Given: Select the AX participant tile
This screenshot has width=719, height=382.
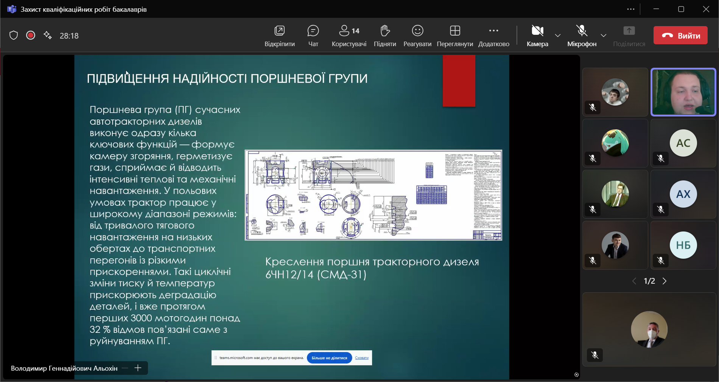Looking at the screenshot, I should click(x=683, y=194).
